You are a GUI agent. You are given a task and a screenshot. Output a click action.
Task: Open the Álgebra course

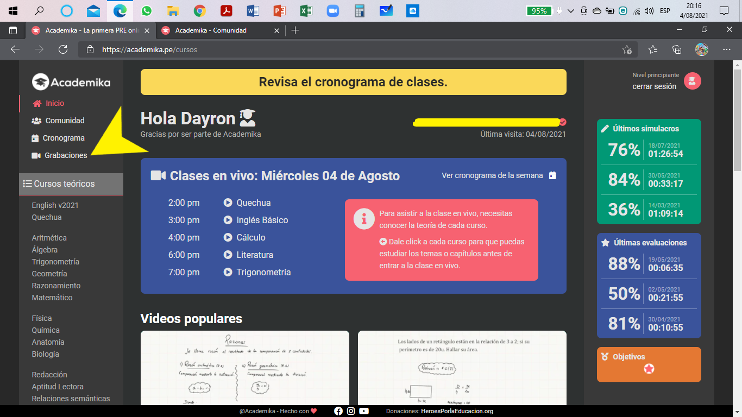pos(45,250)
